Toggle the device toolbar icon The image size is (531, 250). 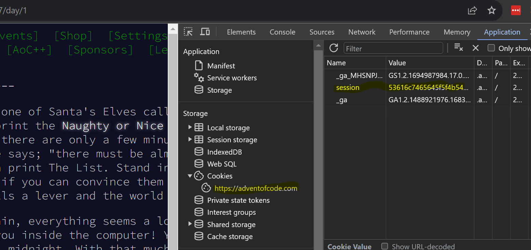coord(205,32)
